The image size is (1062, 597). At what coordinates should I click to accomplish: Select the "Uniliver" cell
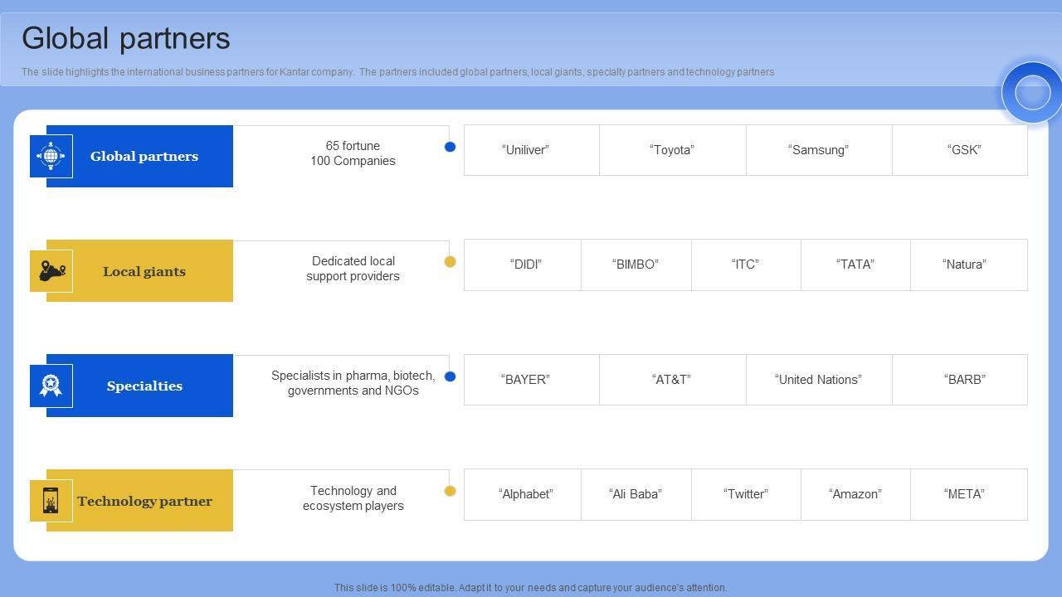click(x=532, y=150)
